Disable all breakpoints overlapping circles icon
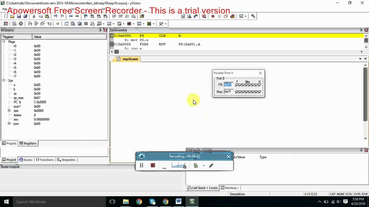 click(226, 16)
